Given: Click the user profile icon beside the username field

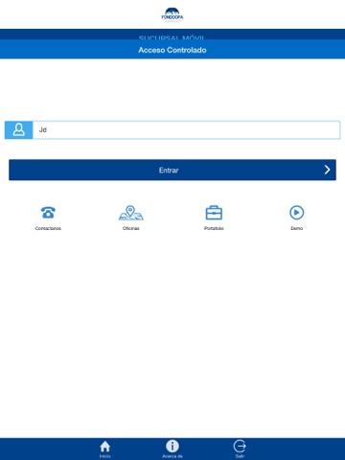Looking at the screenshot, I should click(x=19, y=130).
